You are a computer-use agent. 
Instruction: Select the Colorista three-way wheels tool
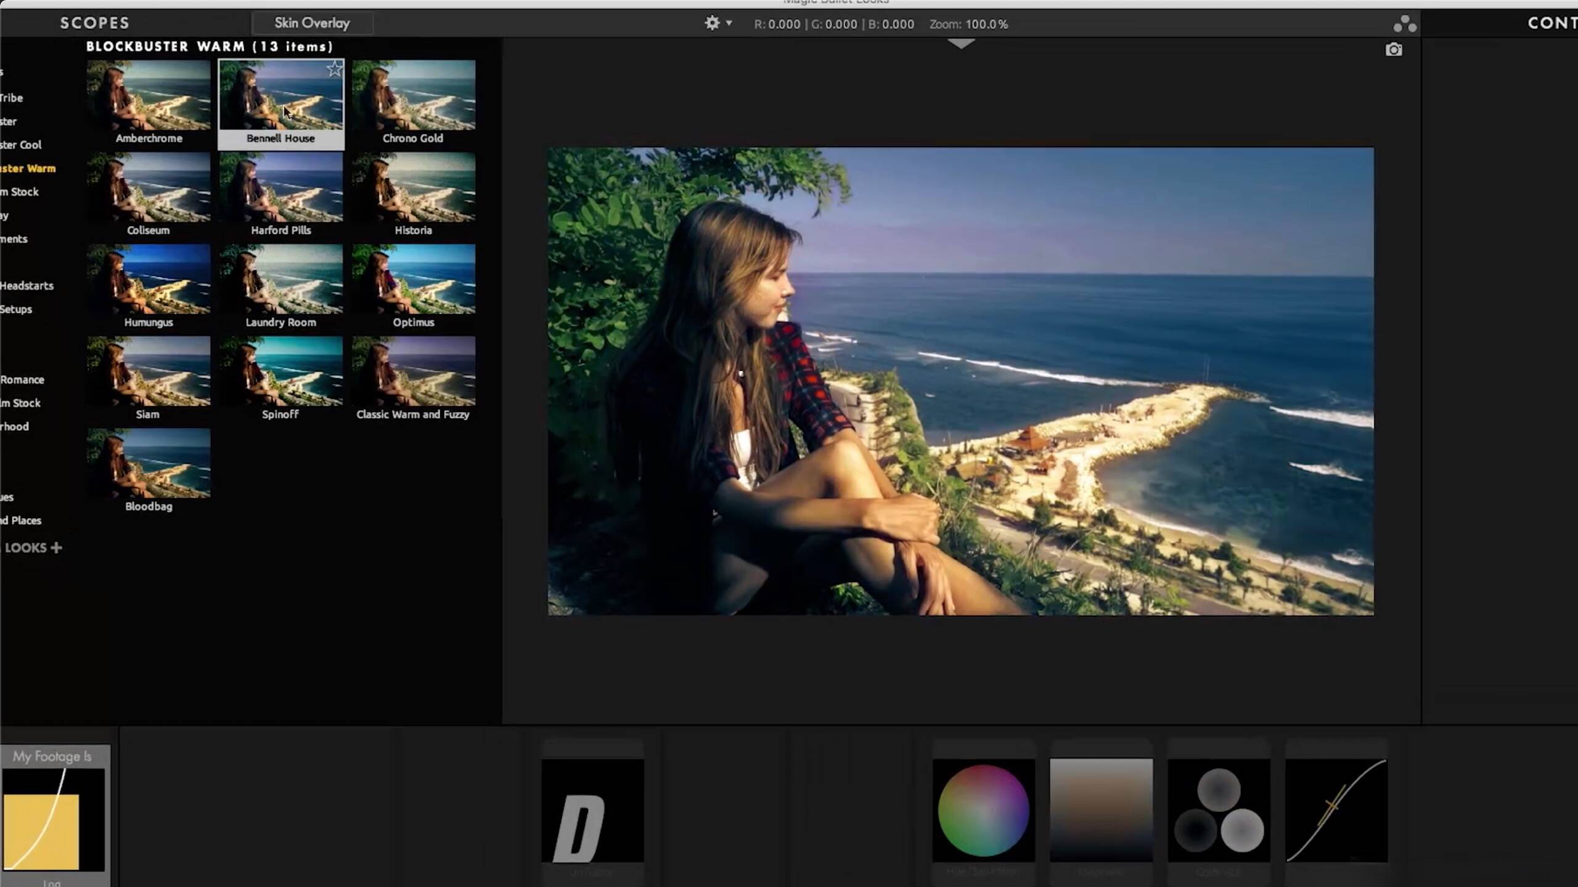pos(1219,810)
